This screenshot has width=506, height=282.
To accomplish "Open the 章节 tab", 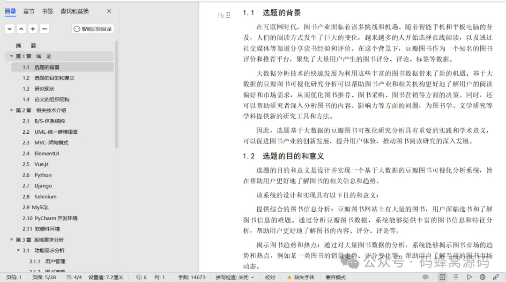I will [x=29, y=11].
